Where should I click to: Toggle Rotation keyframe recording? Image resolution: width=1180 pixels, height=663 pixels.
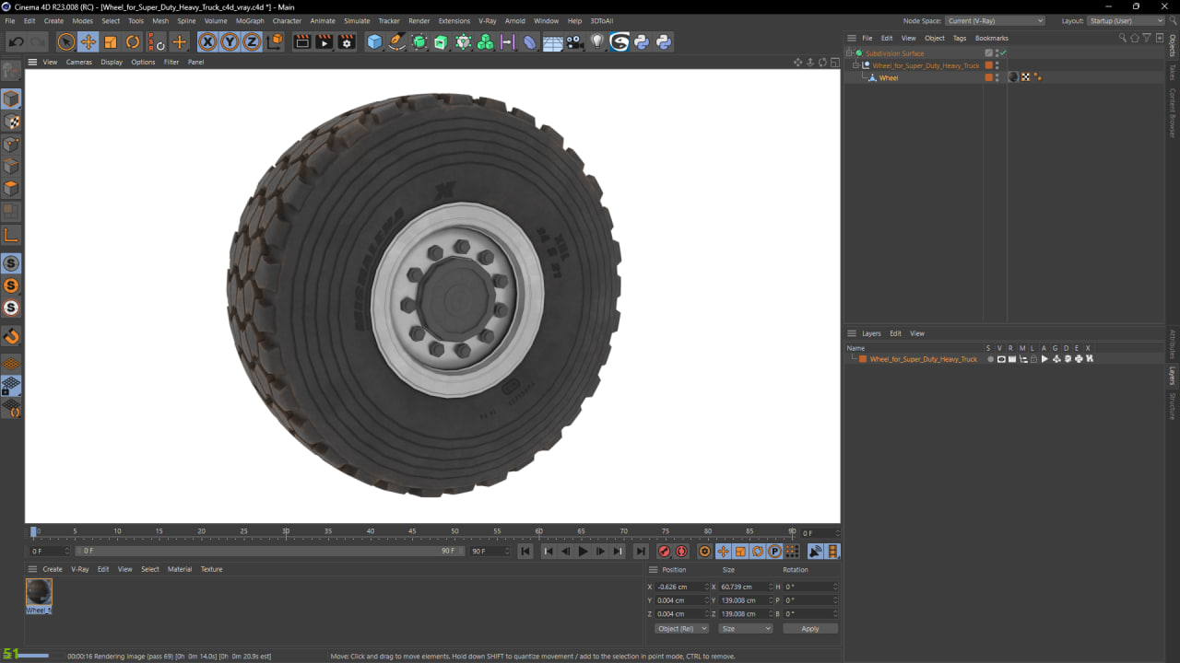click(758, 552)
